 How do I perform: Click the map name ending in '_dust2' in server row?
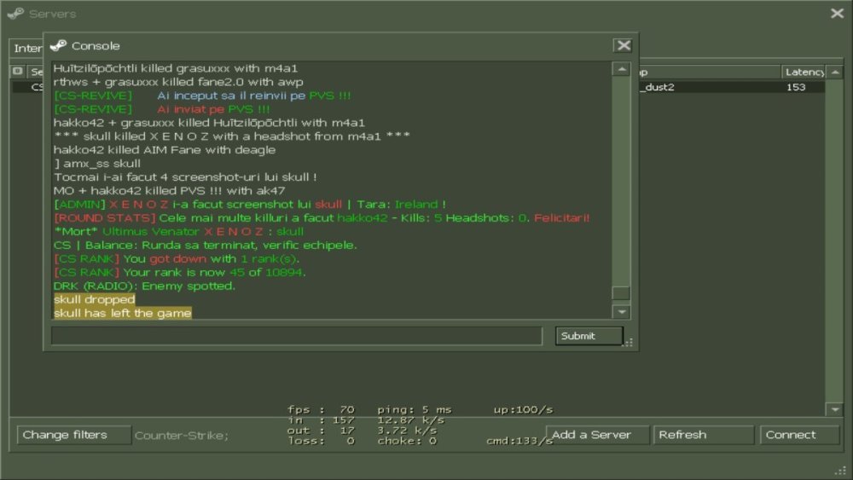[x=658, y=87]
